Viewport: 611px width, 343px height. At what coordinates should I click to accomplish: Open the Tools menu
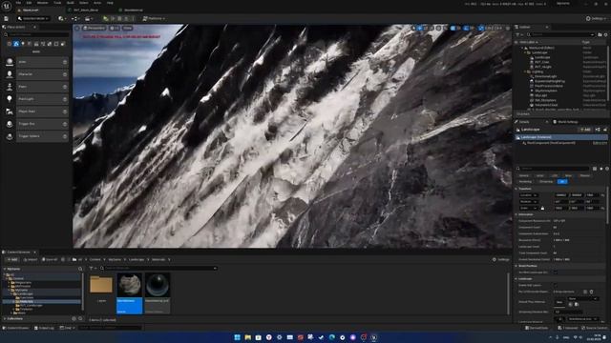pos(57,3)
